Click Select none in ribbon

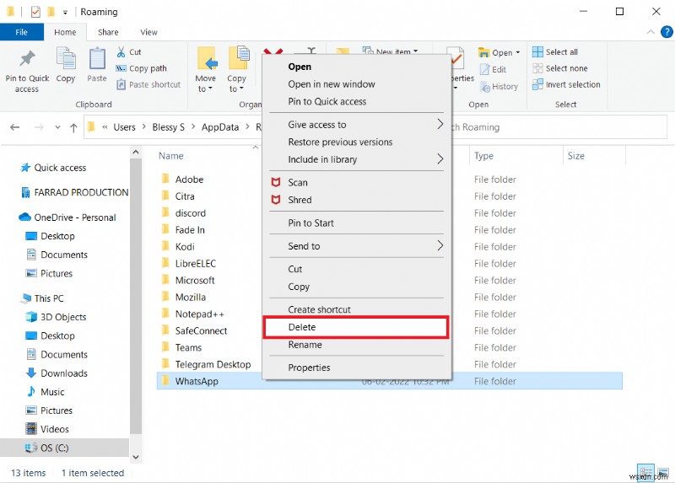point(560,68)
